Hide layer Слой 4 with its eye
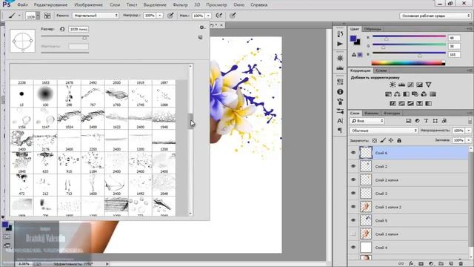474x267 pixels. pos(353,247)
